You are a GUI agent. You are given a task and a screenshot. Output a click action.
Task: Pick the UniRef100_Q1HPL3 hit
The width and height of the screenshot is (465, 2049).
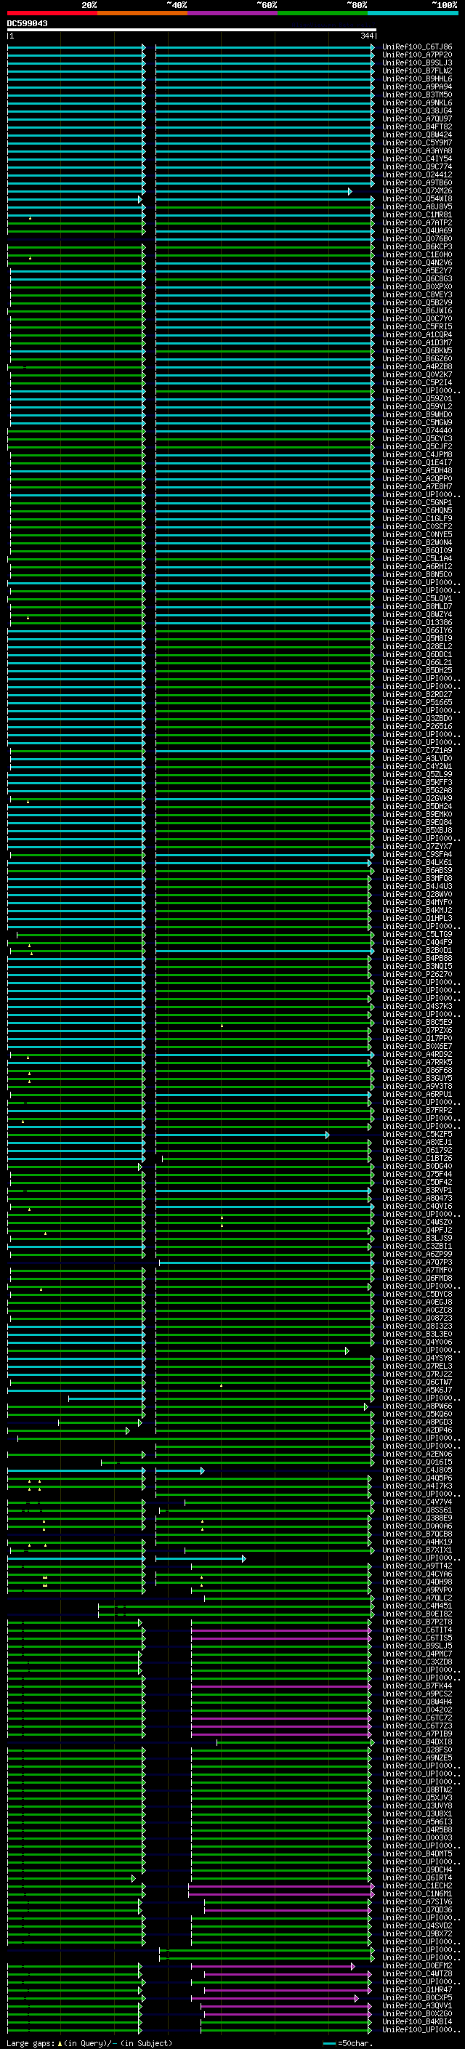click(417, 919)
